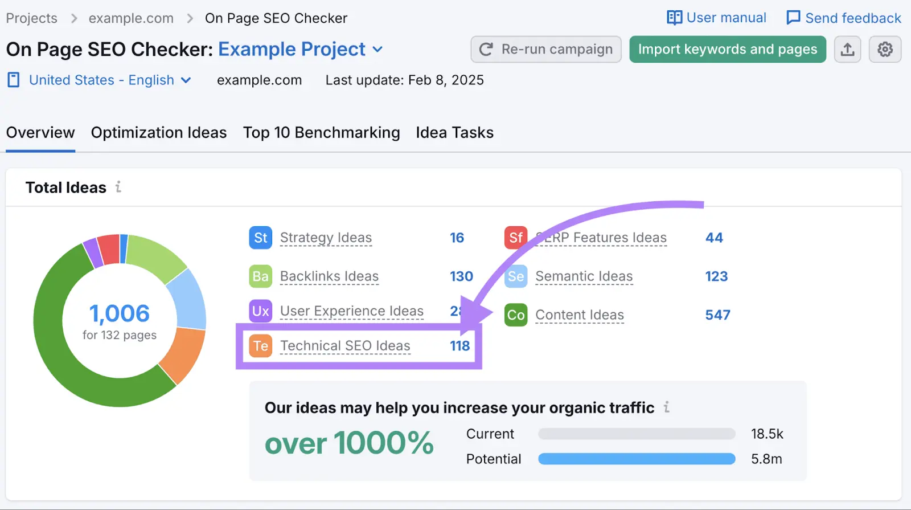
Task: Click the organic traffic info icon
Action: (666, 407)
